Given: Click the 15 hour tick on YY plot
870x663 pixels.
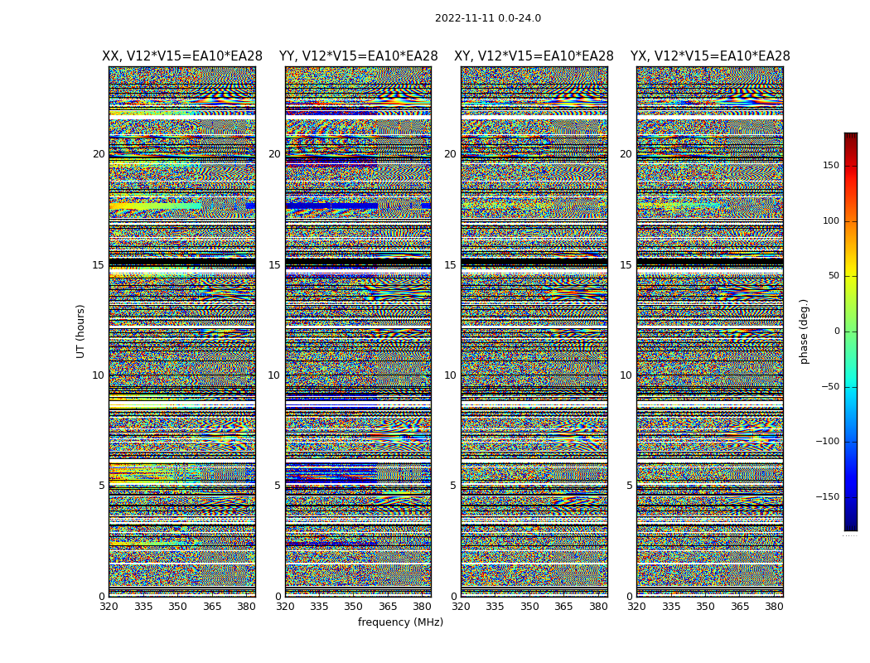Looking at the screenshot, I should [x=274, y=264].
